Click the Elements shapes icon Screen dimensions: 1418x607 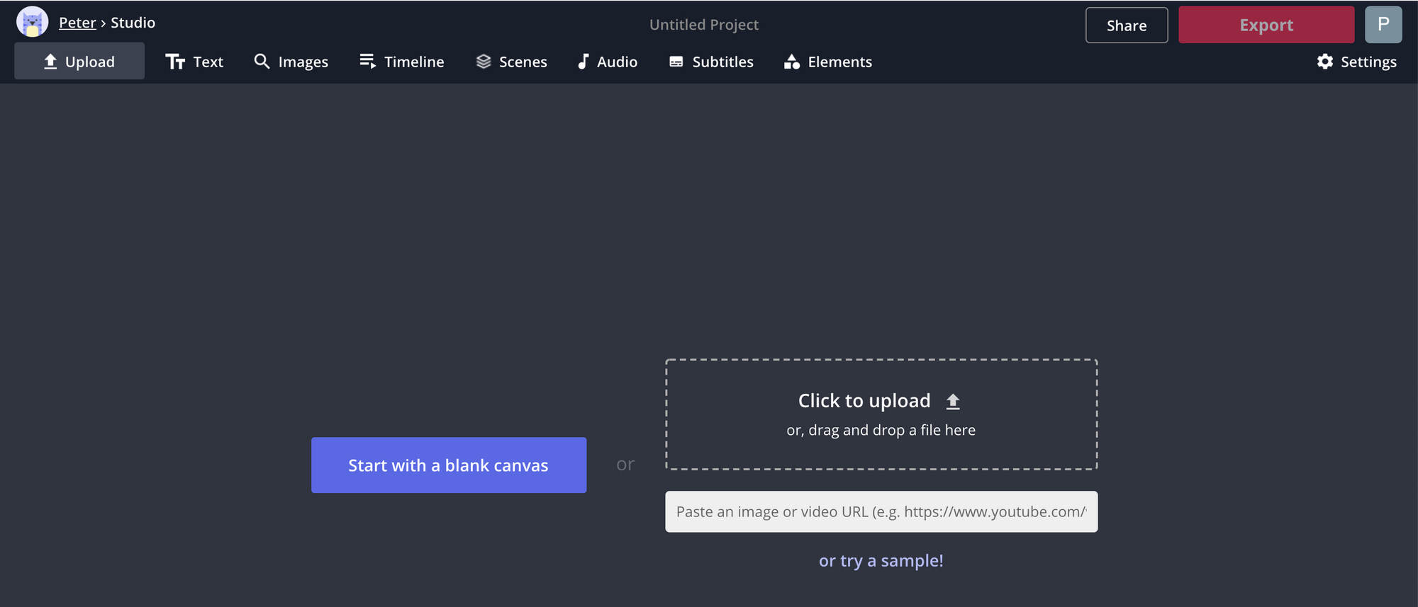click(x=791, y=62)
